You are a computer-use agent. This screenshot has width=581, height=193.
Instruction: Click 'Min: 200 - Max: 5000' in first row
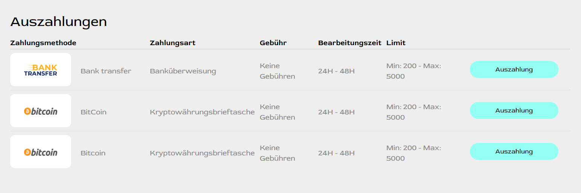click(x=413, y=71)
